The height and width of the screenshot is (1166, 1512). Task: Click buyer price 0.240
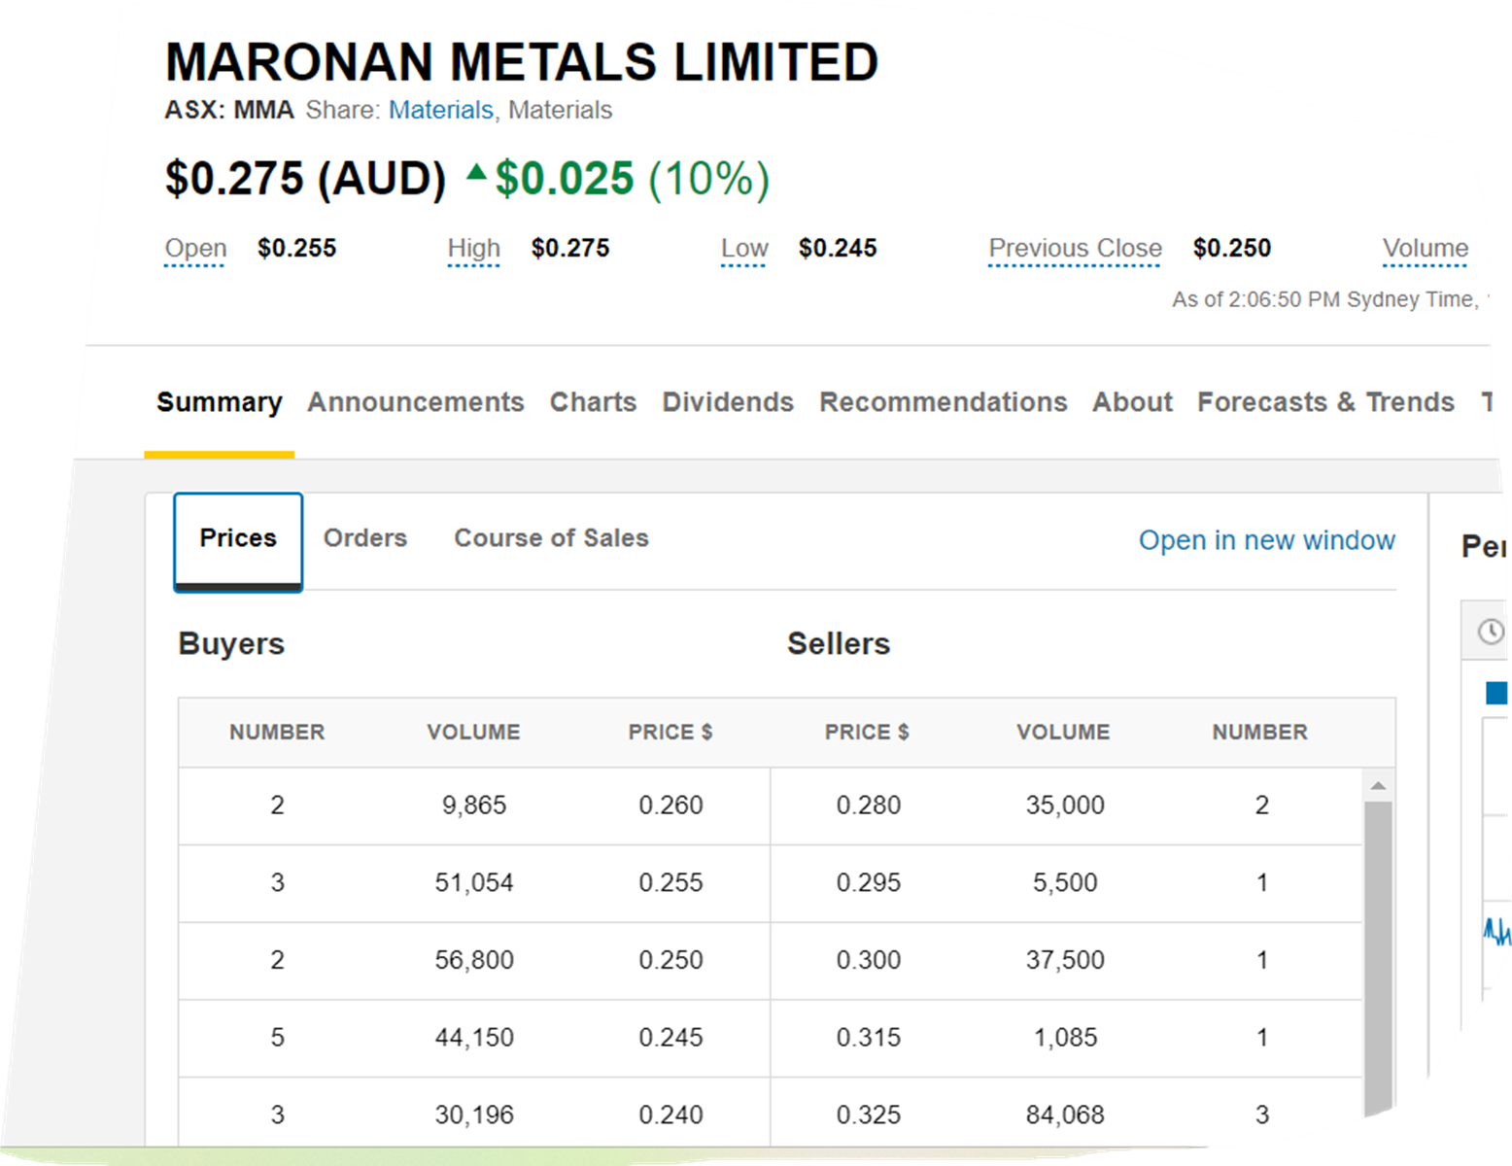tap(670, 1115)
